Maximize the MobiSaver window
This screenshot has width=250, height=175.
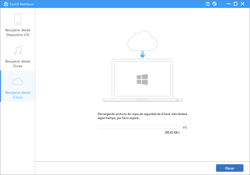point(235,4)
